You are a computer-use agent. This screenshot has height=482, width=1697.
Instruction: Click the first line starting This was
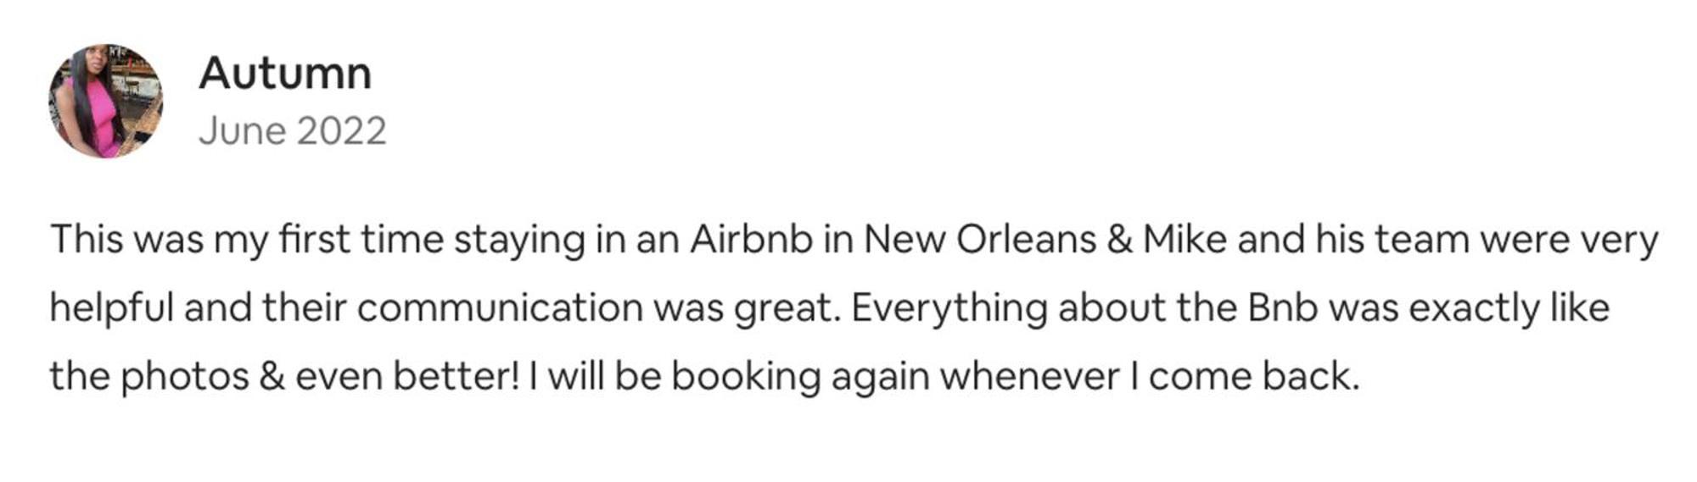[x=854, y=240]
